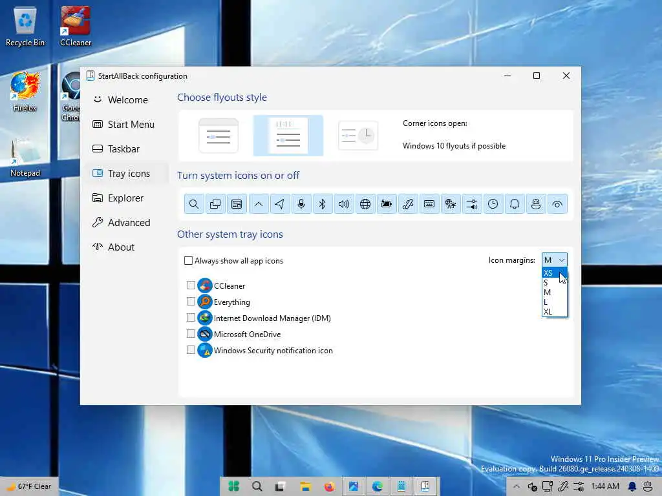This screenshot has height=496, width=662.
Task: Open File Explorer from the taskbar
Action: click(305, 486)
